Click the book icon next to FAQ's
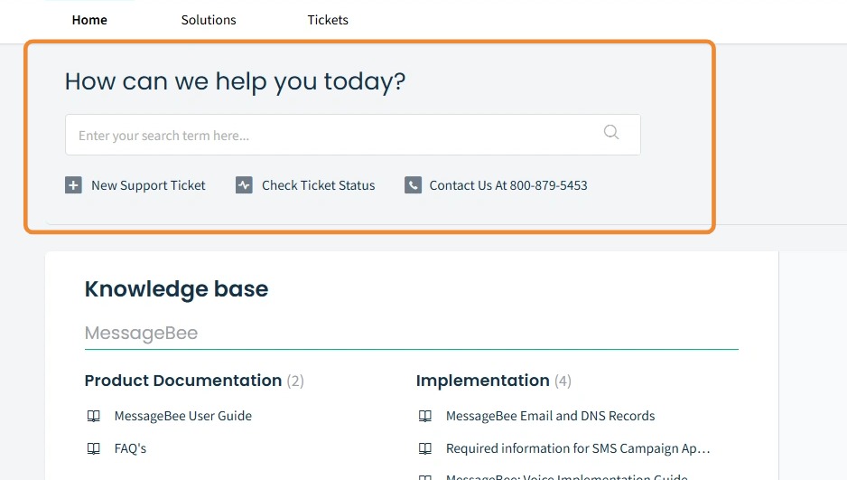The width and height of the screenshot is (847, 480). tap(93, 448)
